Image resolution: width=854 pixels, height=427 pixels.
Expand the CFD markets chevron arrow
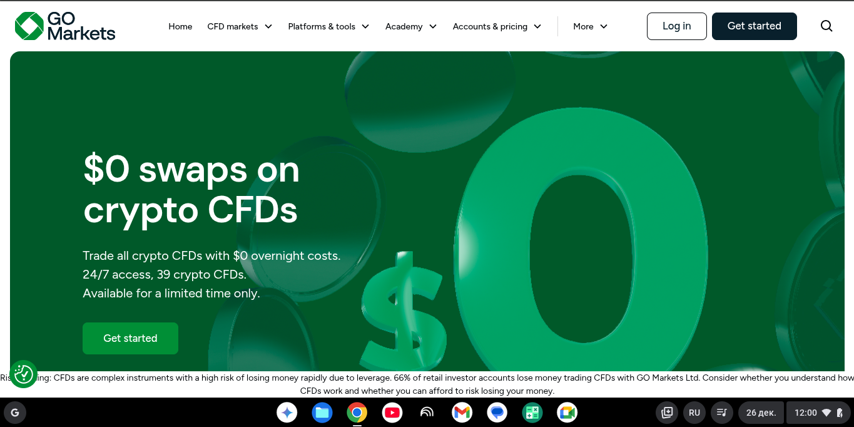click(268, 26)
